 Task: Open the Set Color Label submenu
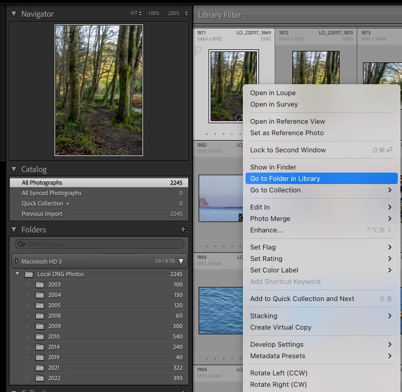coord(321,270)
